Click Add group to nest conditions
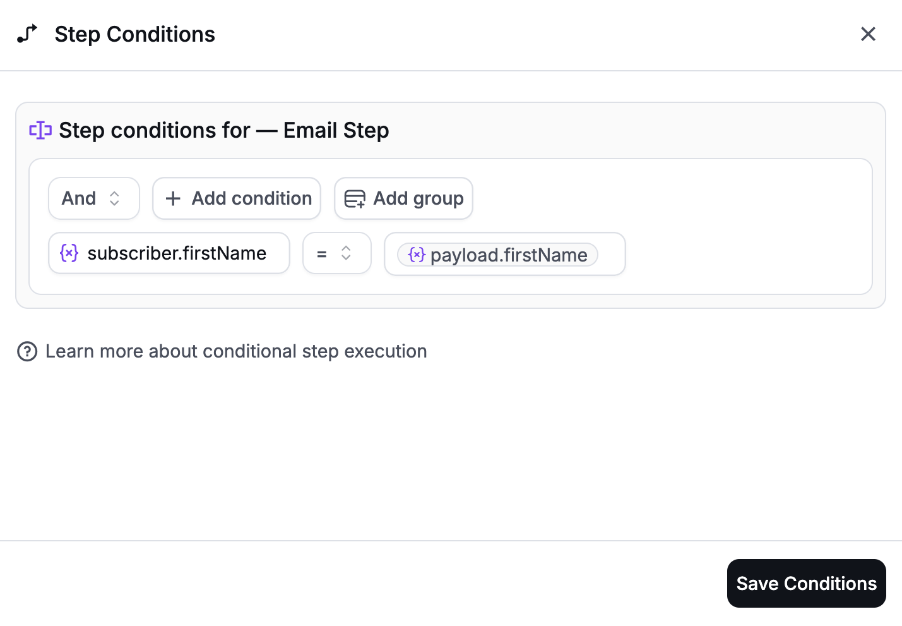Viewport: 902px width, 626px height. (x=403, y=198)
